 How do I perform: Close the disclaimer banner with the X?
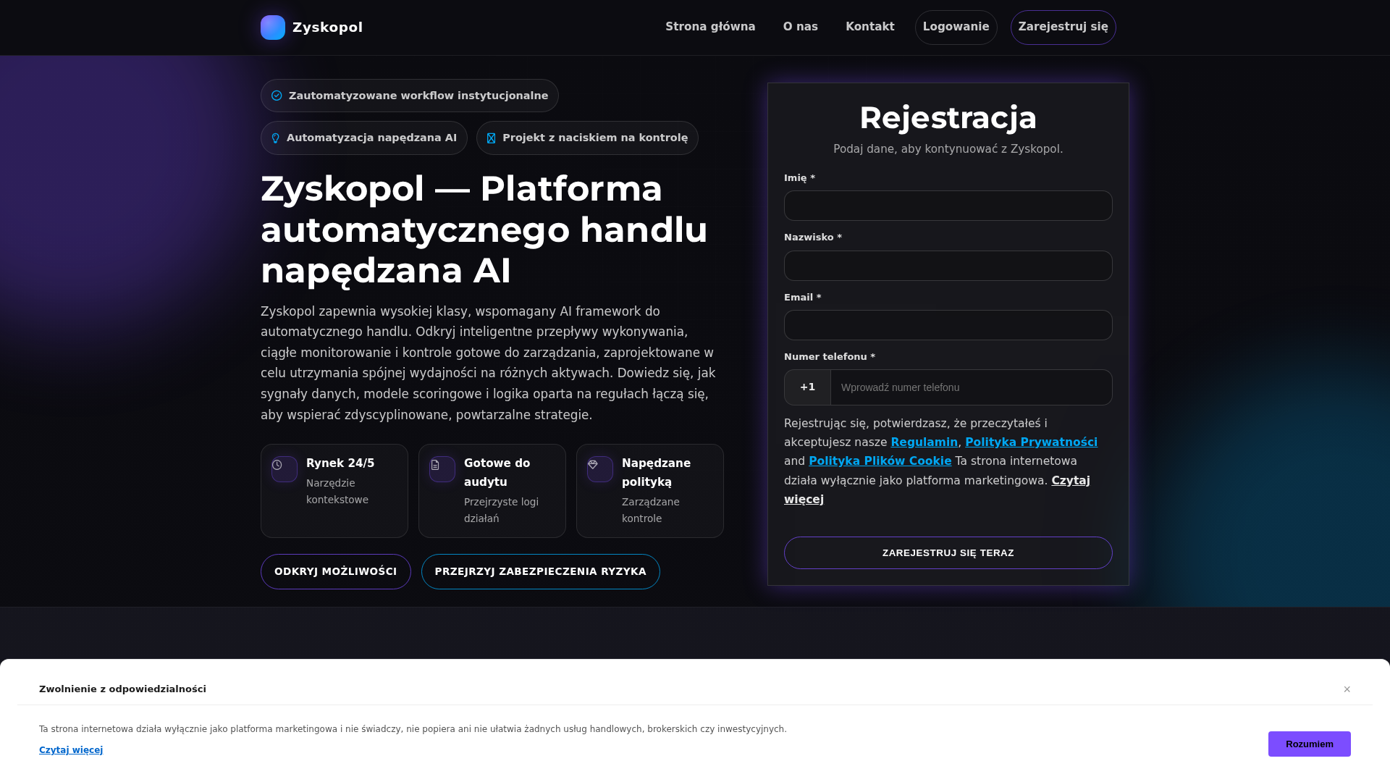[x=1347, y=689]
